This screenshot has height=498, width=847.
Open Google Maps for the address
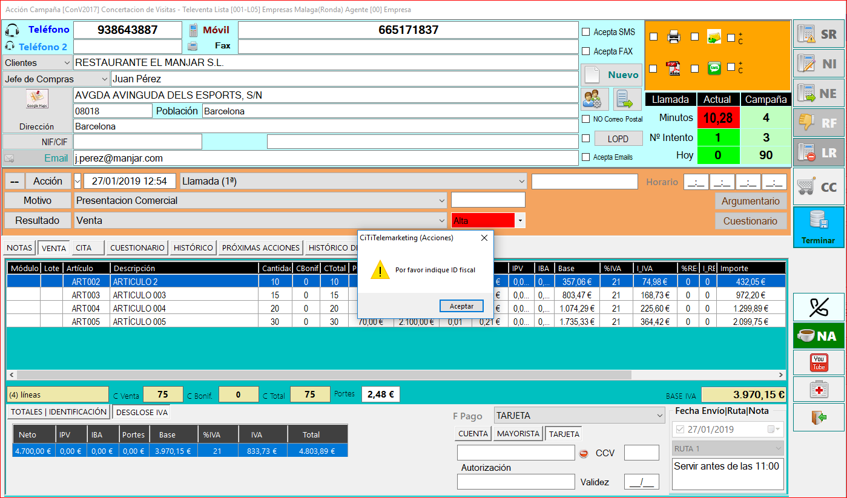pyautogui.click(x=37, y=99)
